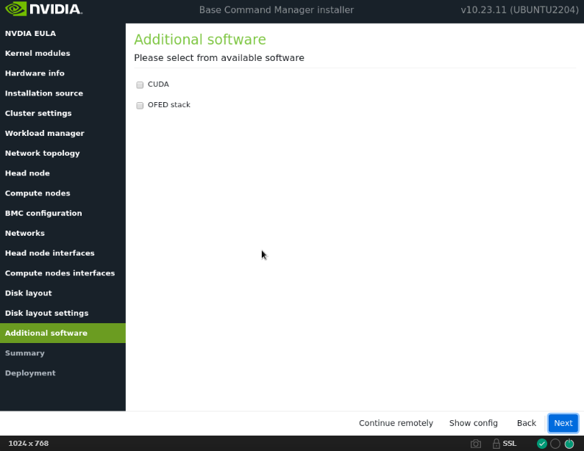This screenshot has height=451, width=584.
Task: Click the camera screenshot icon
Action: 476,444
